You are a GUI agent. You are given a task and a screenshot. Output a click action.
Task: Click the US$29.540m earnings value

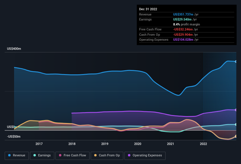pyautogui.click(x=182, y=19)
